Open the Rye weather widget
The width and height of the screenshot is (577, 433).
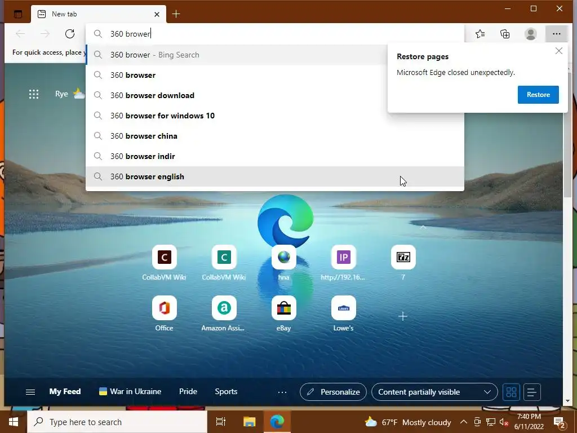pyautogui.click(x=69, y=94)
